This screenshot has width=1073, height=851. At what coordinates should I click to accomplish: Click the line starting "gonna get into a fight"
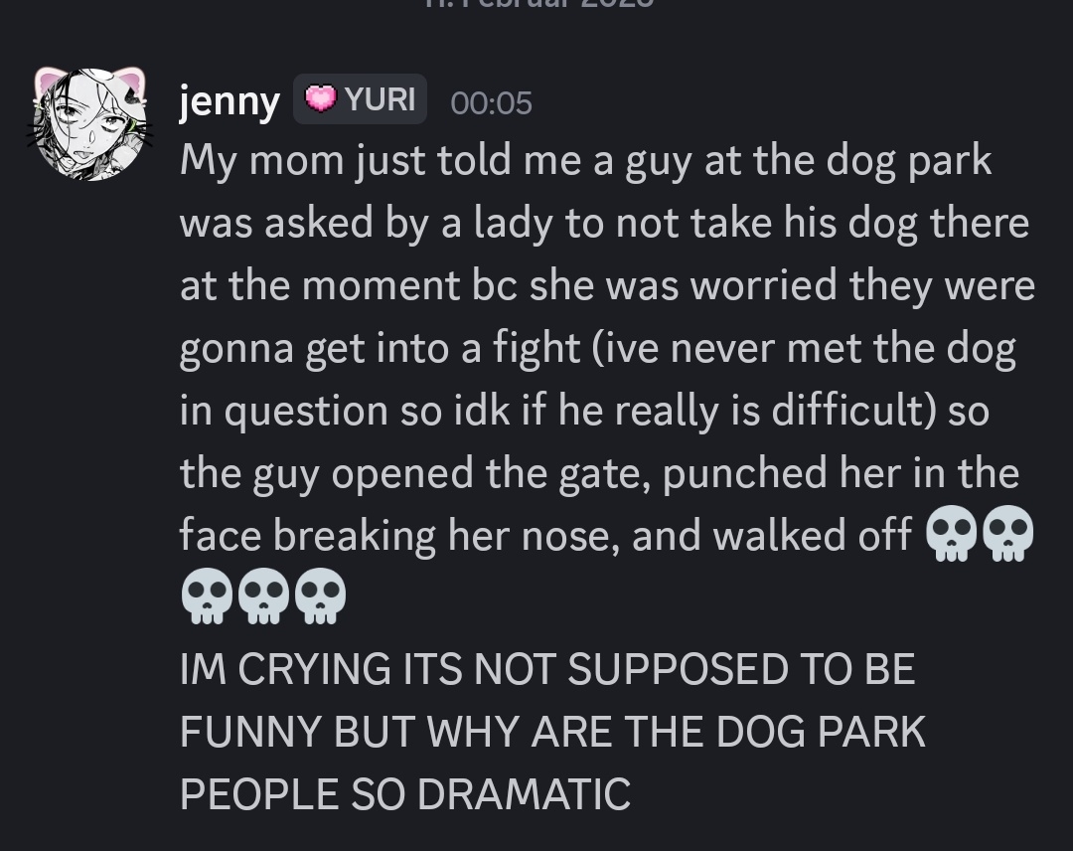597,349
